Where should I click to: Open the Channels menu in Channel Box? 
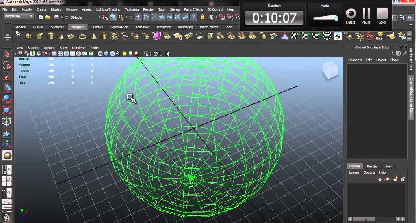point(355,60)
